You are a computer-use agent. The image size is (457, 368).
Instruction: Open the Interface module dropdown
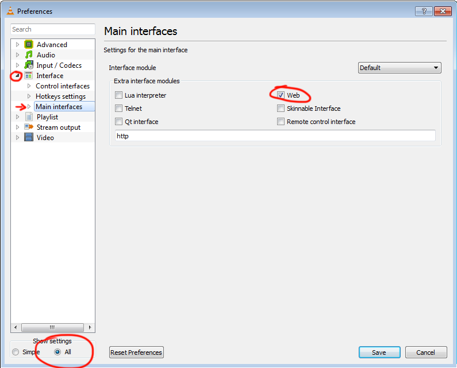pyautogui.click(x=400, y=68)
